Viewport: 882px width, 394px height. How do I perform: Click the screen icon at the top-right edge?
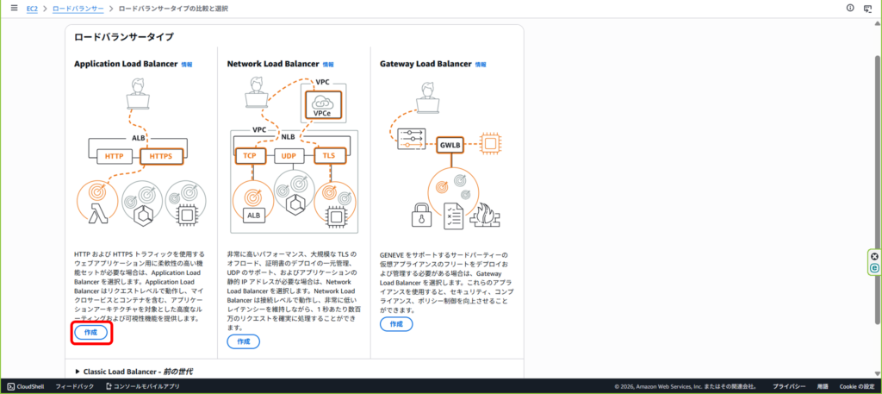click(868, 8)
